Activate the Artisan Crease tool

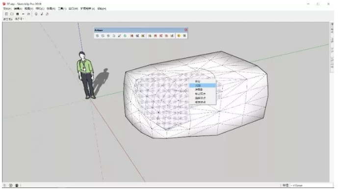pos(114,36)
